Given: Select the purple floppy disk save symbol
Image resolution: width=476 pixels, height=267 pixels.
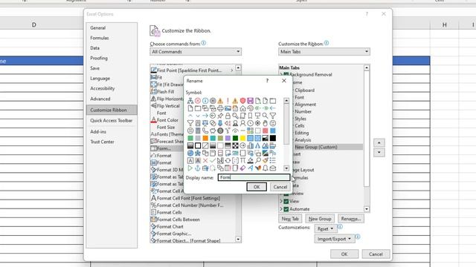Looking at the screenshot, I should (250, 101).
